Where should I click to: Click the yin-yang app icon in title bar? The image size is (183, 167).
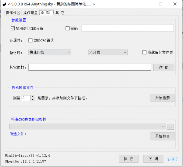pyautogui.click(x=4, y=4)
